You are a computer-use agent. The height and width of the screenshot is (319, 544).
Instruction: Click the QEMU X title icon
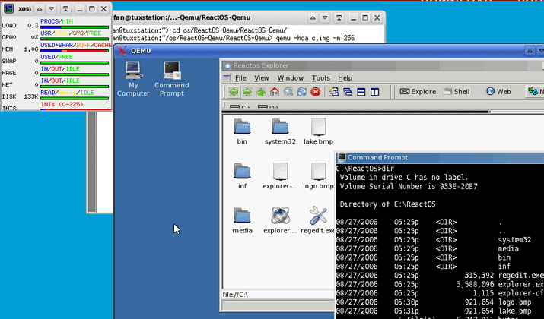[122, 51]
